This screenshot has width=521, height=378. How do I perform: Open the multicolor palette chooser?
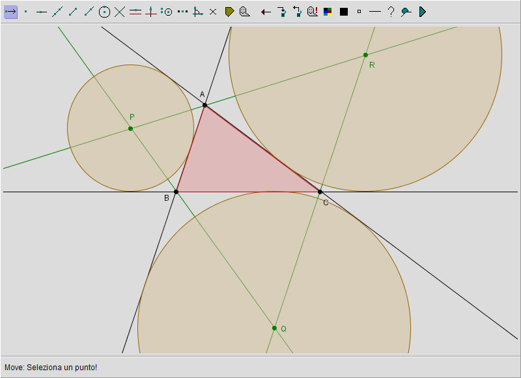(328, 12)
